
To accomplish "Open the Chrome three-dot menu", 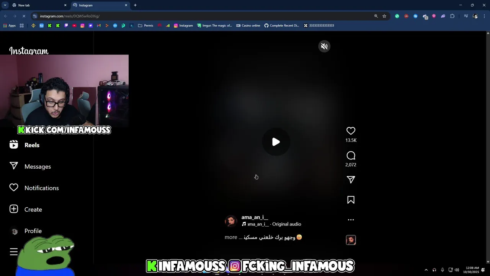I will (x=484, y=16).
